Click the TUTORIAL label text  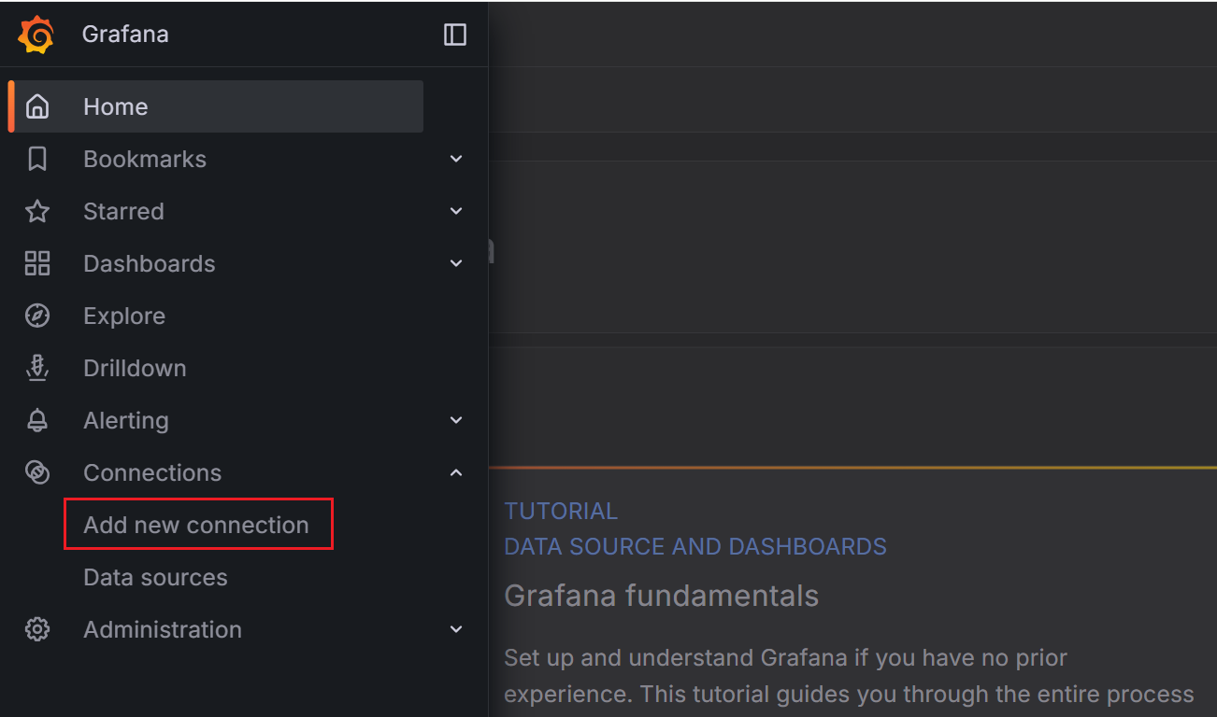(x=561, y=511)
